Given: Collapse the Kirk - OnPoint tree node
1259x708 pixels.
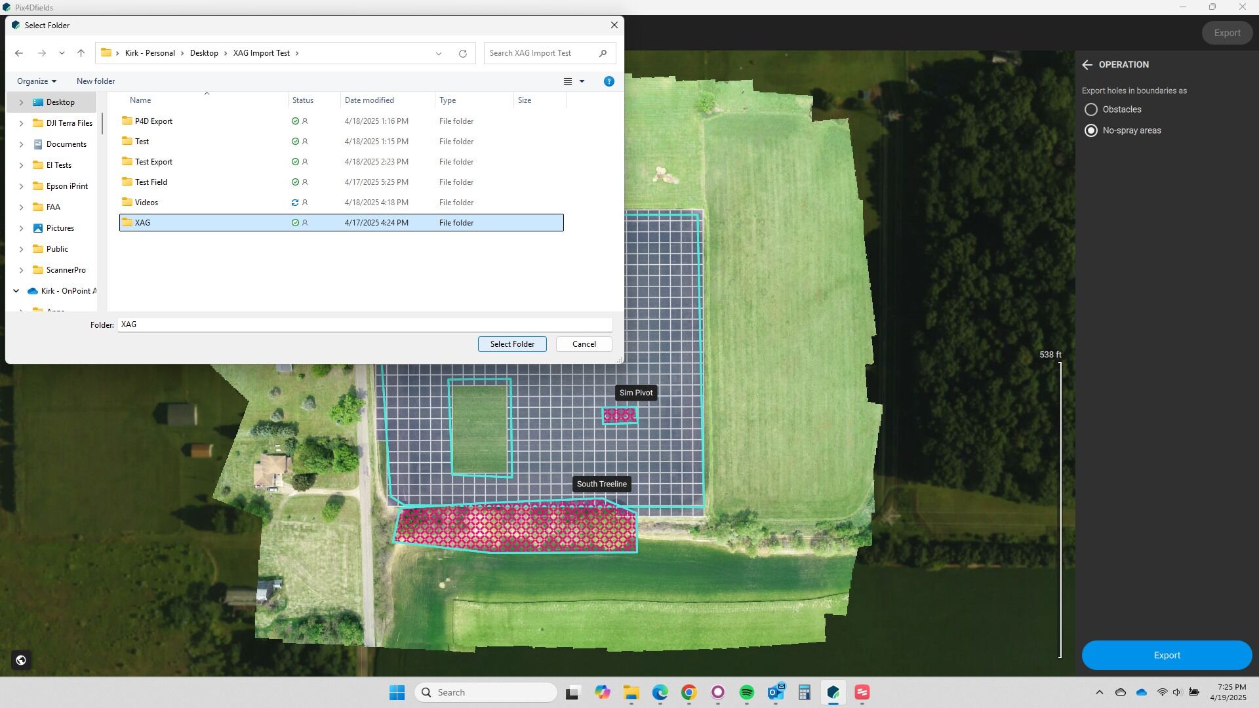Looking at the screenshot, I should (16, 291).
